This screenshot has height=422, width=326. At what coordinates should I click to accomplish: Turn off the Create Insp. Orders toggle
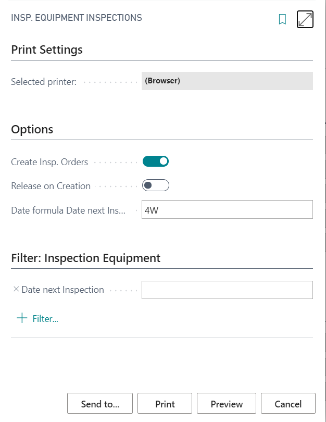(x=156, y=161)
